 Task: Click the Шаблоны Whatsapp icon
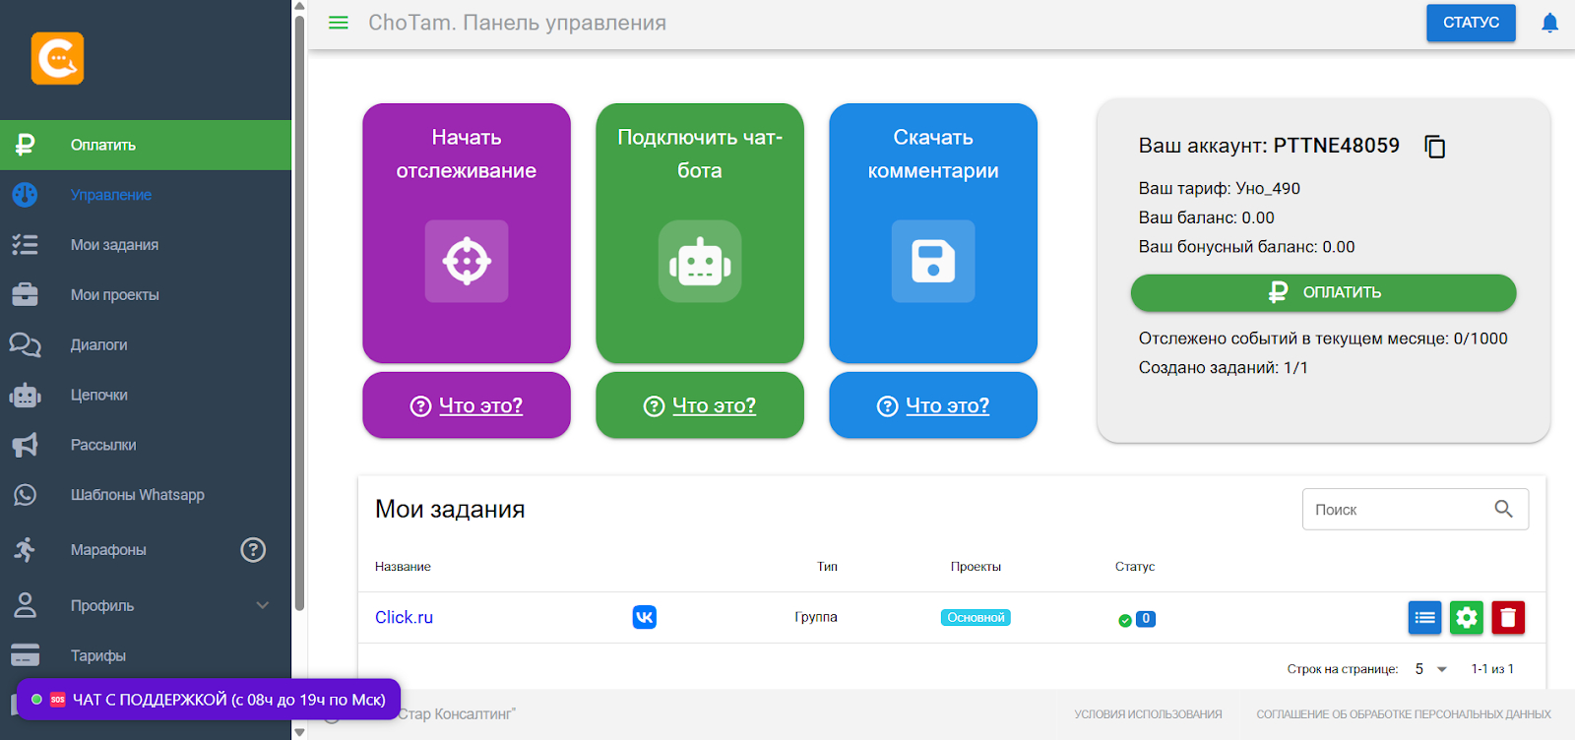click(26, 495)
